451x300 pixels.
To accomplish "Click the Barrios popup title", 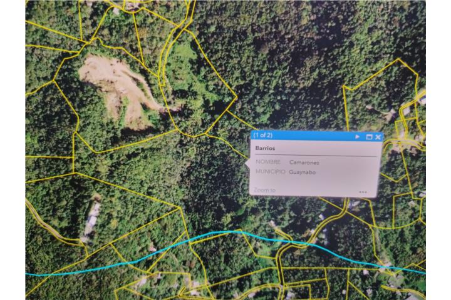I will click(x=265, y=148).
